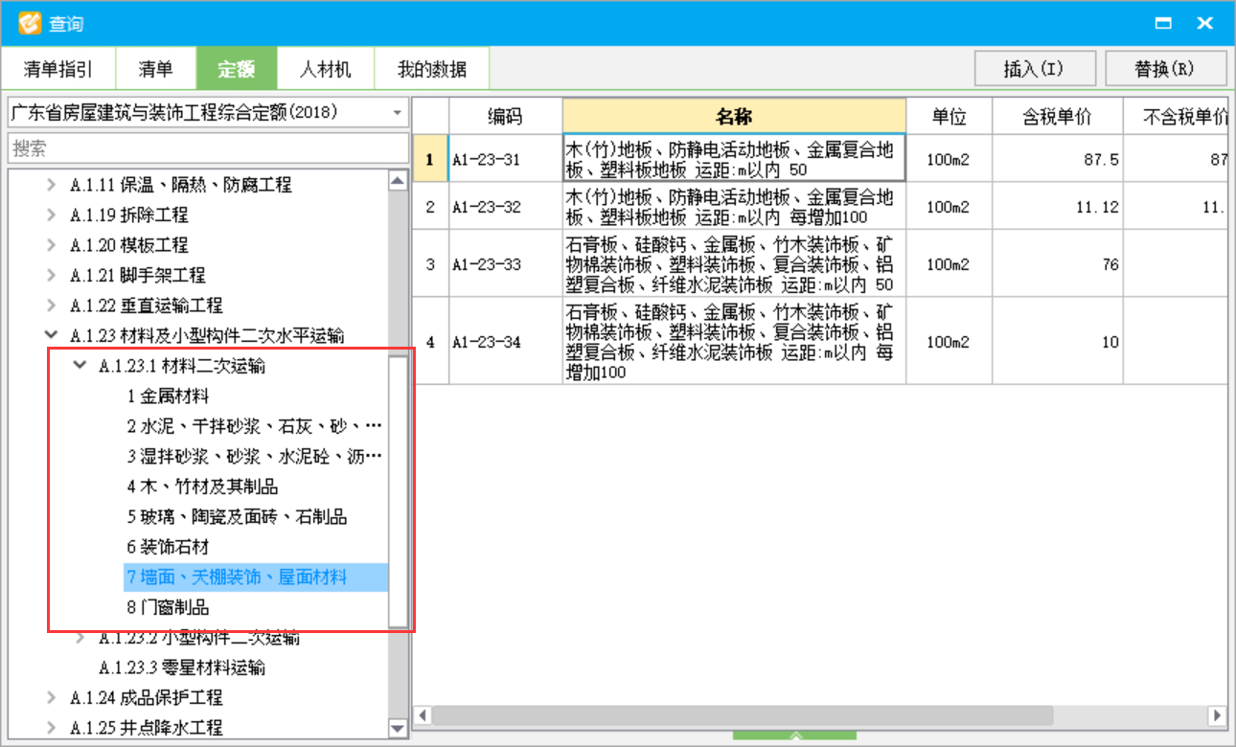
Task: Click the 编码 column header
Action: 505,117
